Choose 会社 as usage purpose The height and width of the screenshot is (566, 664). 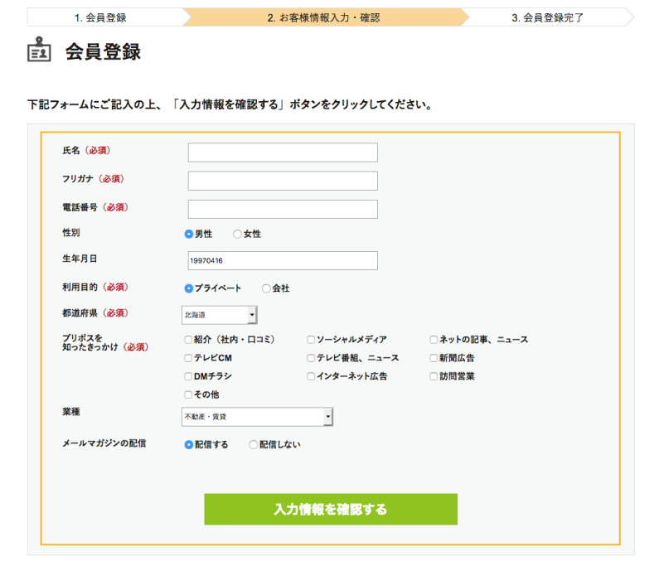point(266,288)
